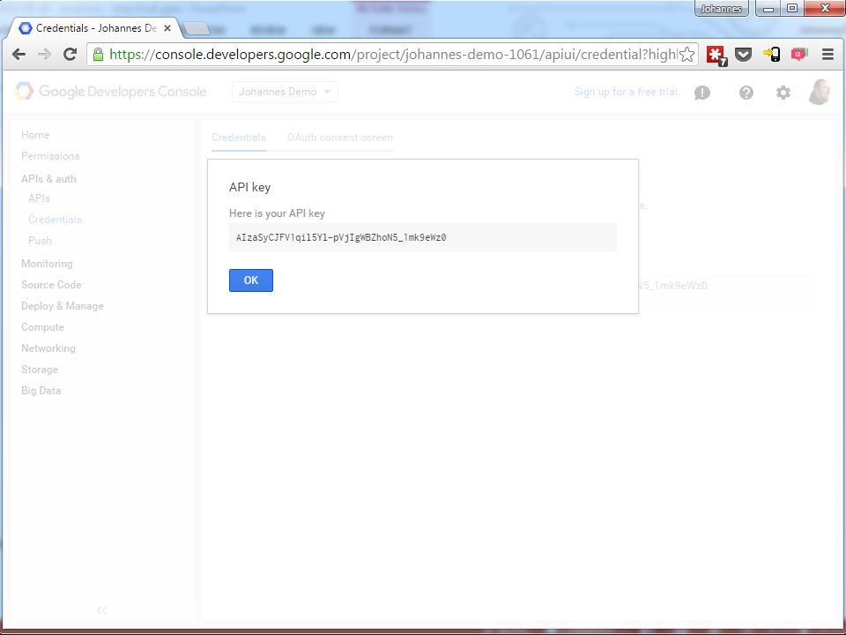Image resolution: width=846 pixels, height=635 pixels.
Task: Click the green padlock security icon
Action: pyautogui.click(x=98, y=54)
